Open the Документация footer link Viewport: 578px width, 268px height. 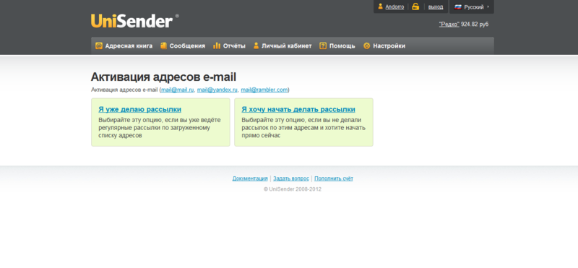pyautogui.click(x=250, y=178)
